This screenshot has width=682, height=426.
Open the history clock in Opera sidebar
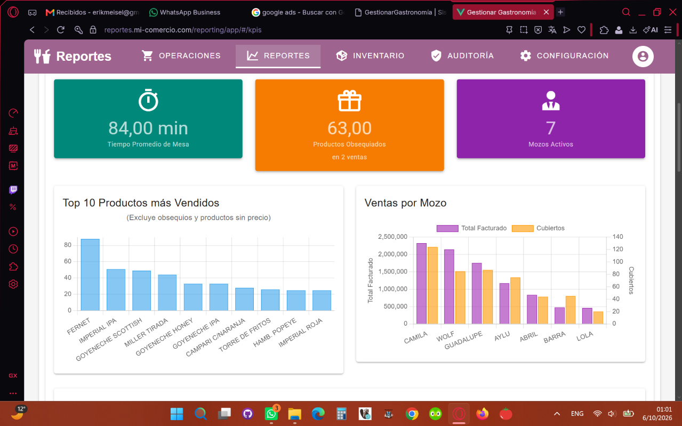pyautogui.click(x=13, y=249)
